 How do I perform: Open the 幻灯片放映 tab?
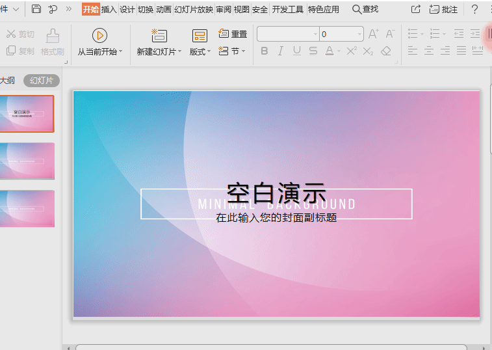194,9
